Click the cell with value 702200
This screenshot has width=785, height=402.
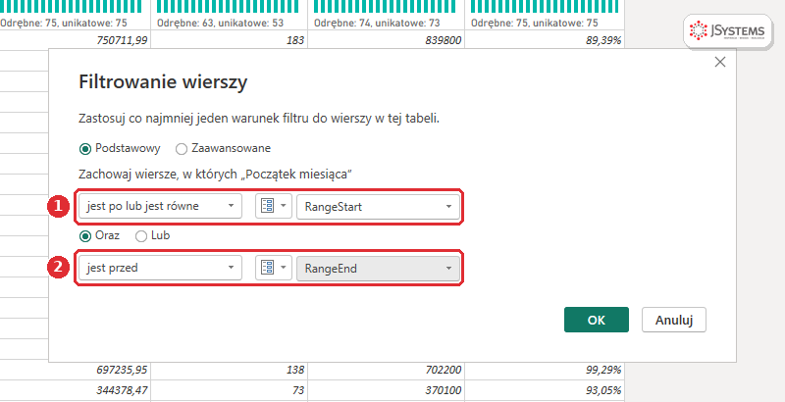(x=386, y=370)
